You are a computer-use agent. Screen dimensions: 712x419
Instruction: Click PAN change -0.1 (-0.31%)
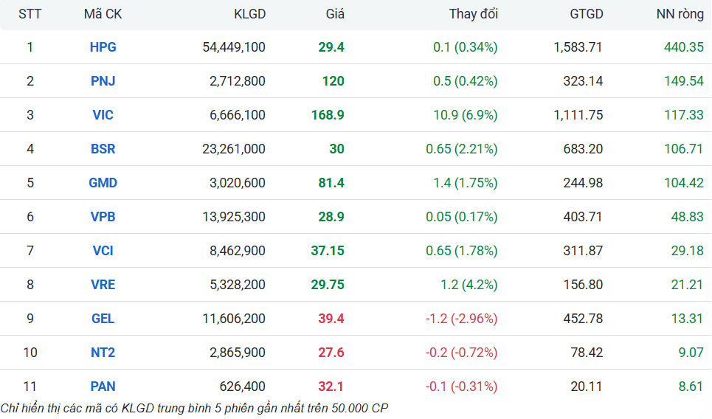click(x=461, y=387)
